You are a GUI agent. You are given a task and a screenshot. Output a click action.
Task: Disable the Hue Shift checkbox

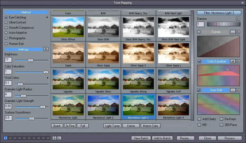199,90
